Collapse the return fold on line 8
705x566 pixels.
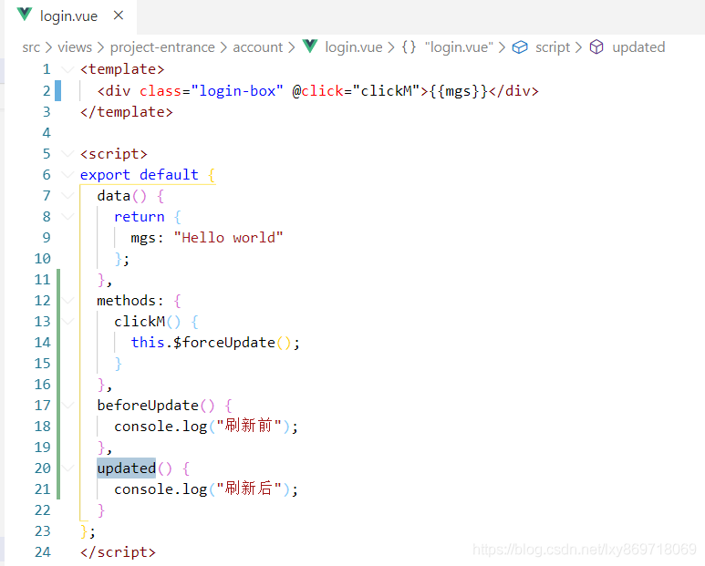point(67,217)
